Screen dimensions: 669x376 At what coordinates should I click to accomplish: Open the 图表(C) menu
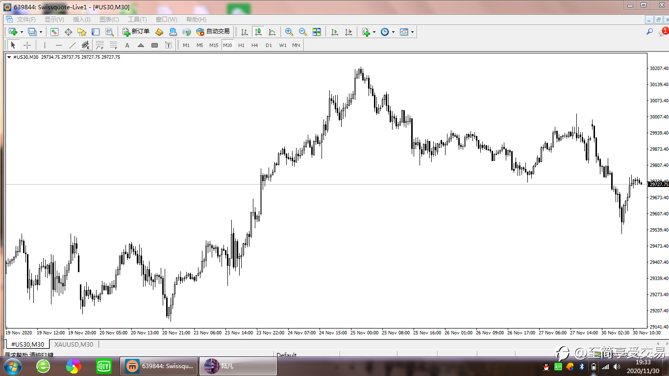[x=109, y=20]
